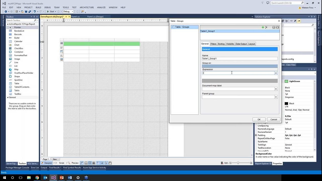Click the zoom slider handle
This screenshot has height=181, width=322.
[238, 163]
